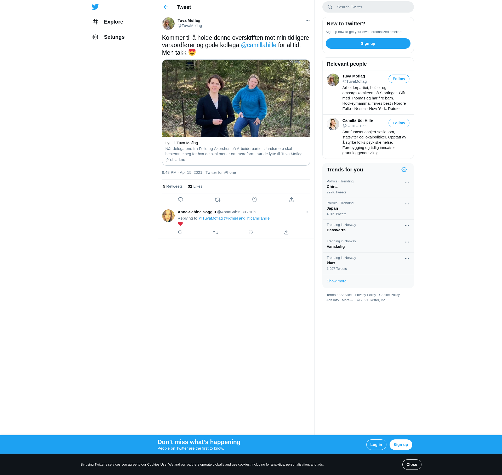Follow Camilla Edi Hille
Viewport: 502px width, 475px height.
point(399,123)
